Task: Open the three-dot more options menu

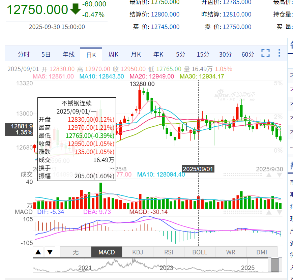Action: tap(279, 53)
